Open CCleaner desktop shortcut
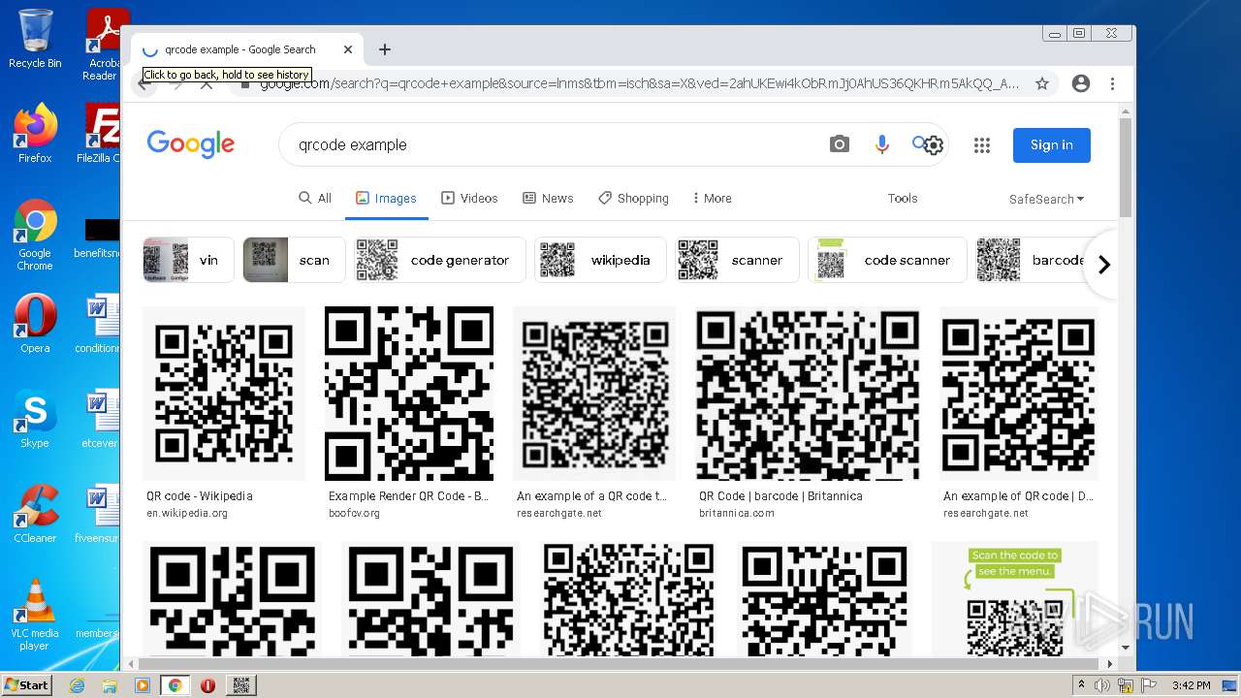 coord(35,514)
